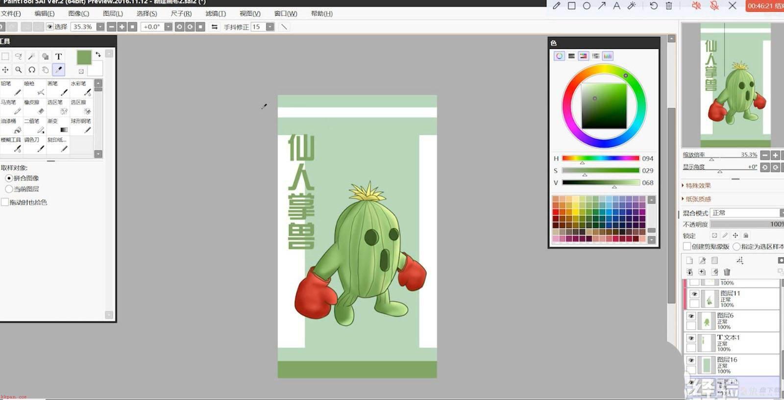Open the 编辑(E) menu
This screenshot has width=784, height=400.
[45, 13]
